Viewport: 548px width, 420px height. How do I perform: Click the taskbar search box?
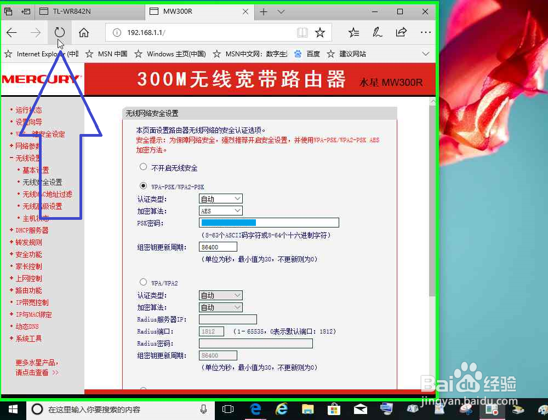pyautogui.click(x=121, y=410)
